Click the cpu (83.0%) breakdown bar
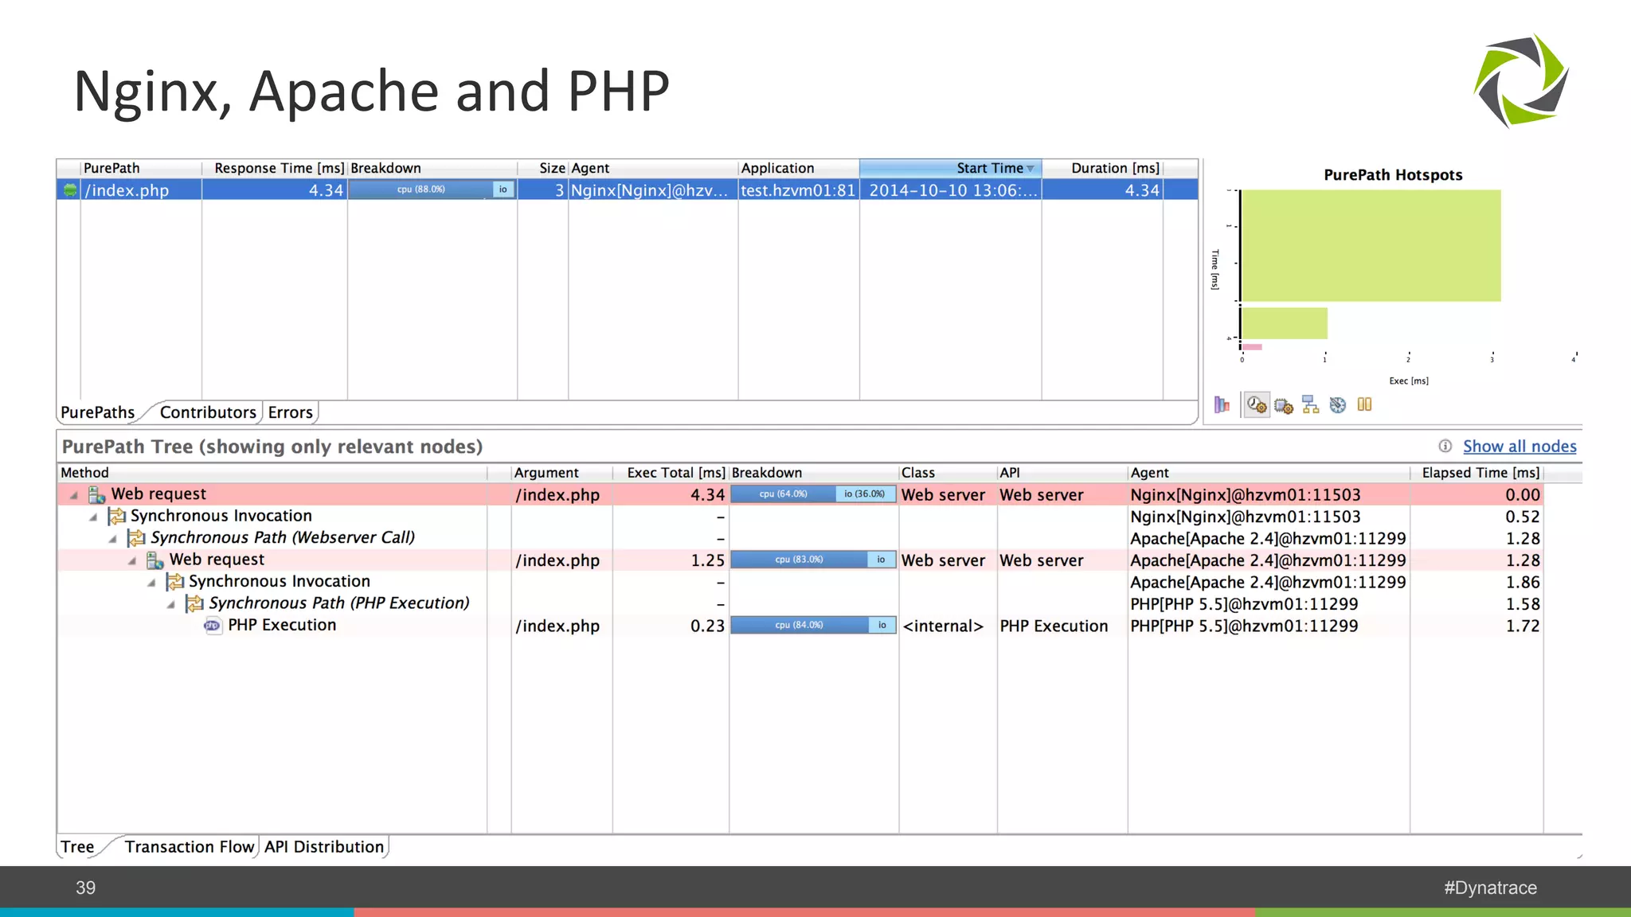The width and height of the screenshot is (1631, 917). tap(813, 560)
